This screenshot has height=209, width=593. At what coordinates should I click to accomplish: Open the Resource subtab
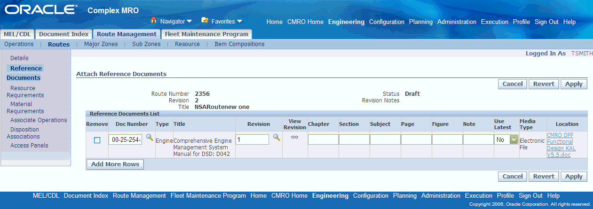tap(187, 44)
